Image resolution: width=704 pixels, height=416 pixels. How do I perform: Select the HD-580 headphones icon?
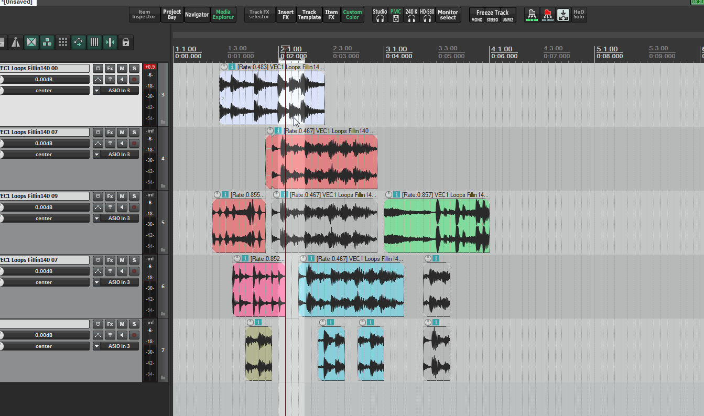coord(427,15)
